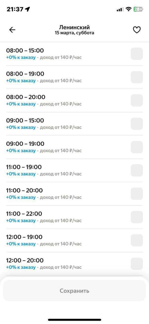Tick the 11:00 – 22:00 slot checkbox
Screen dimensions: 149x324
(x=137, y=217)
